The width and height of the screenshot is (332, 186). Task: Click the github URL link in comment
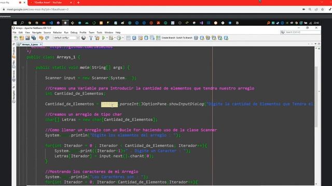(x=81, y=47)
